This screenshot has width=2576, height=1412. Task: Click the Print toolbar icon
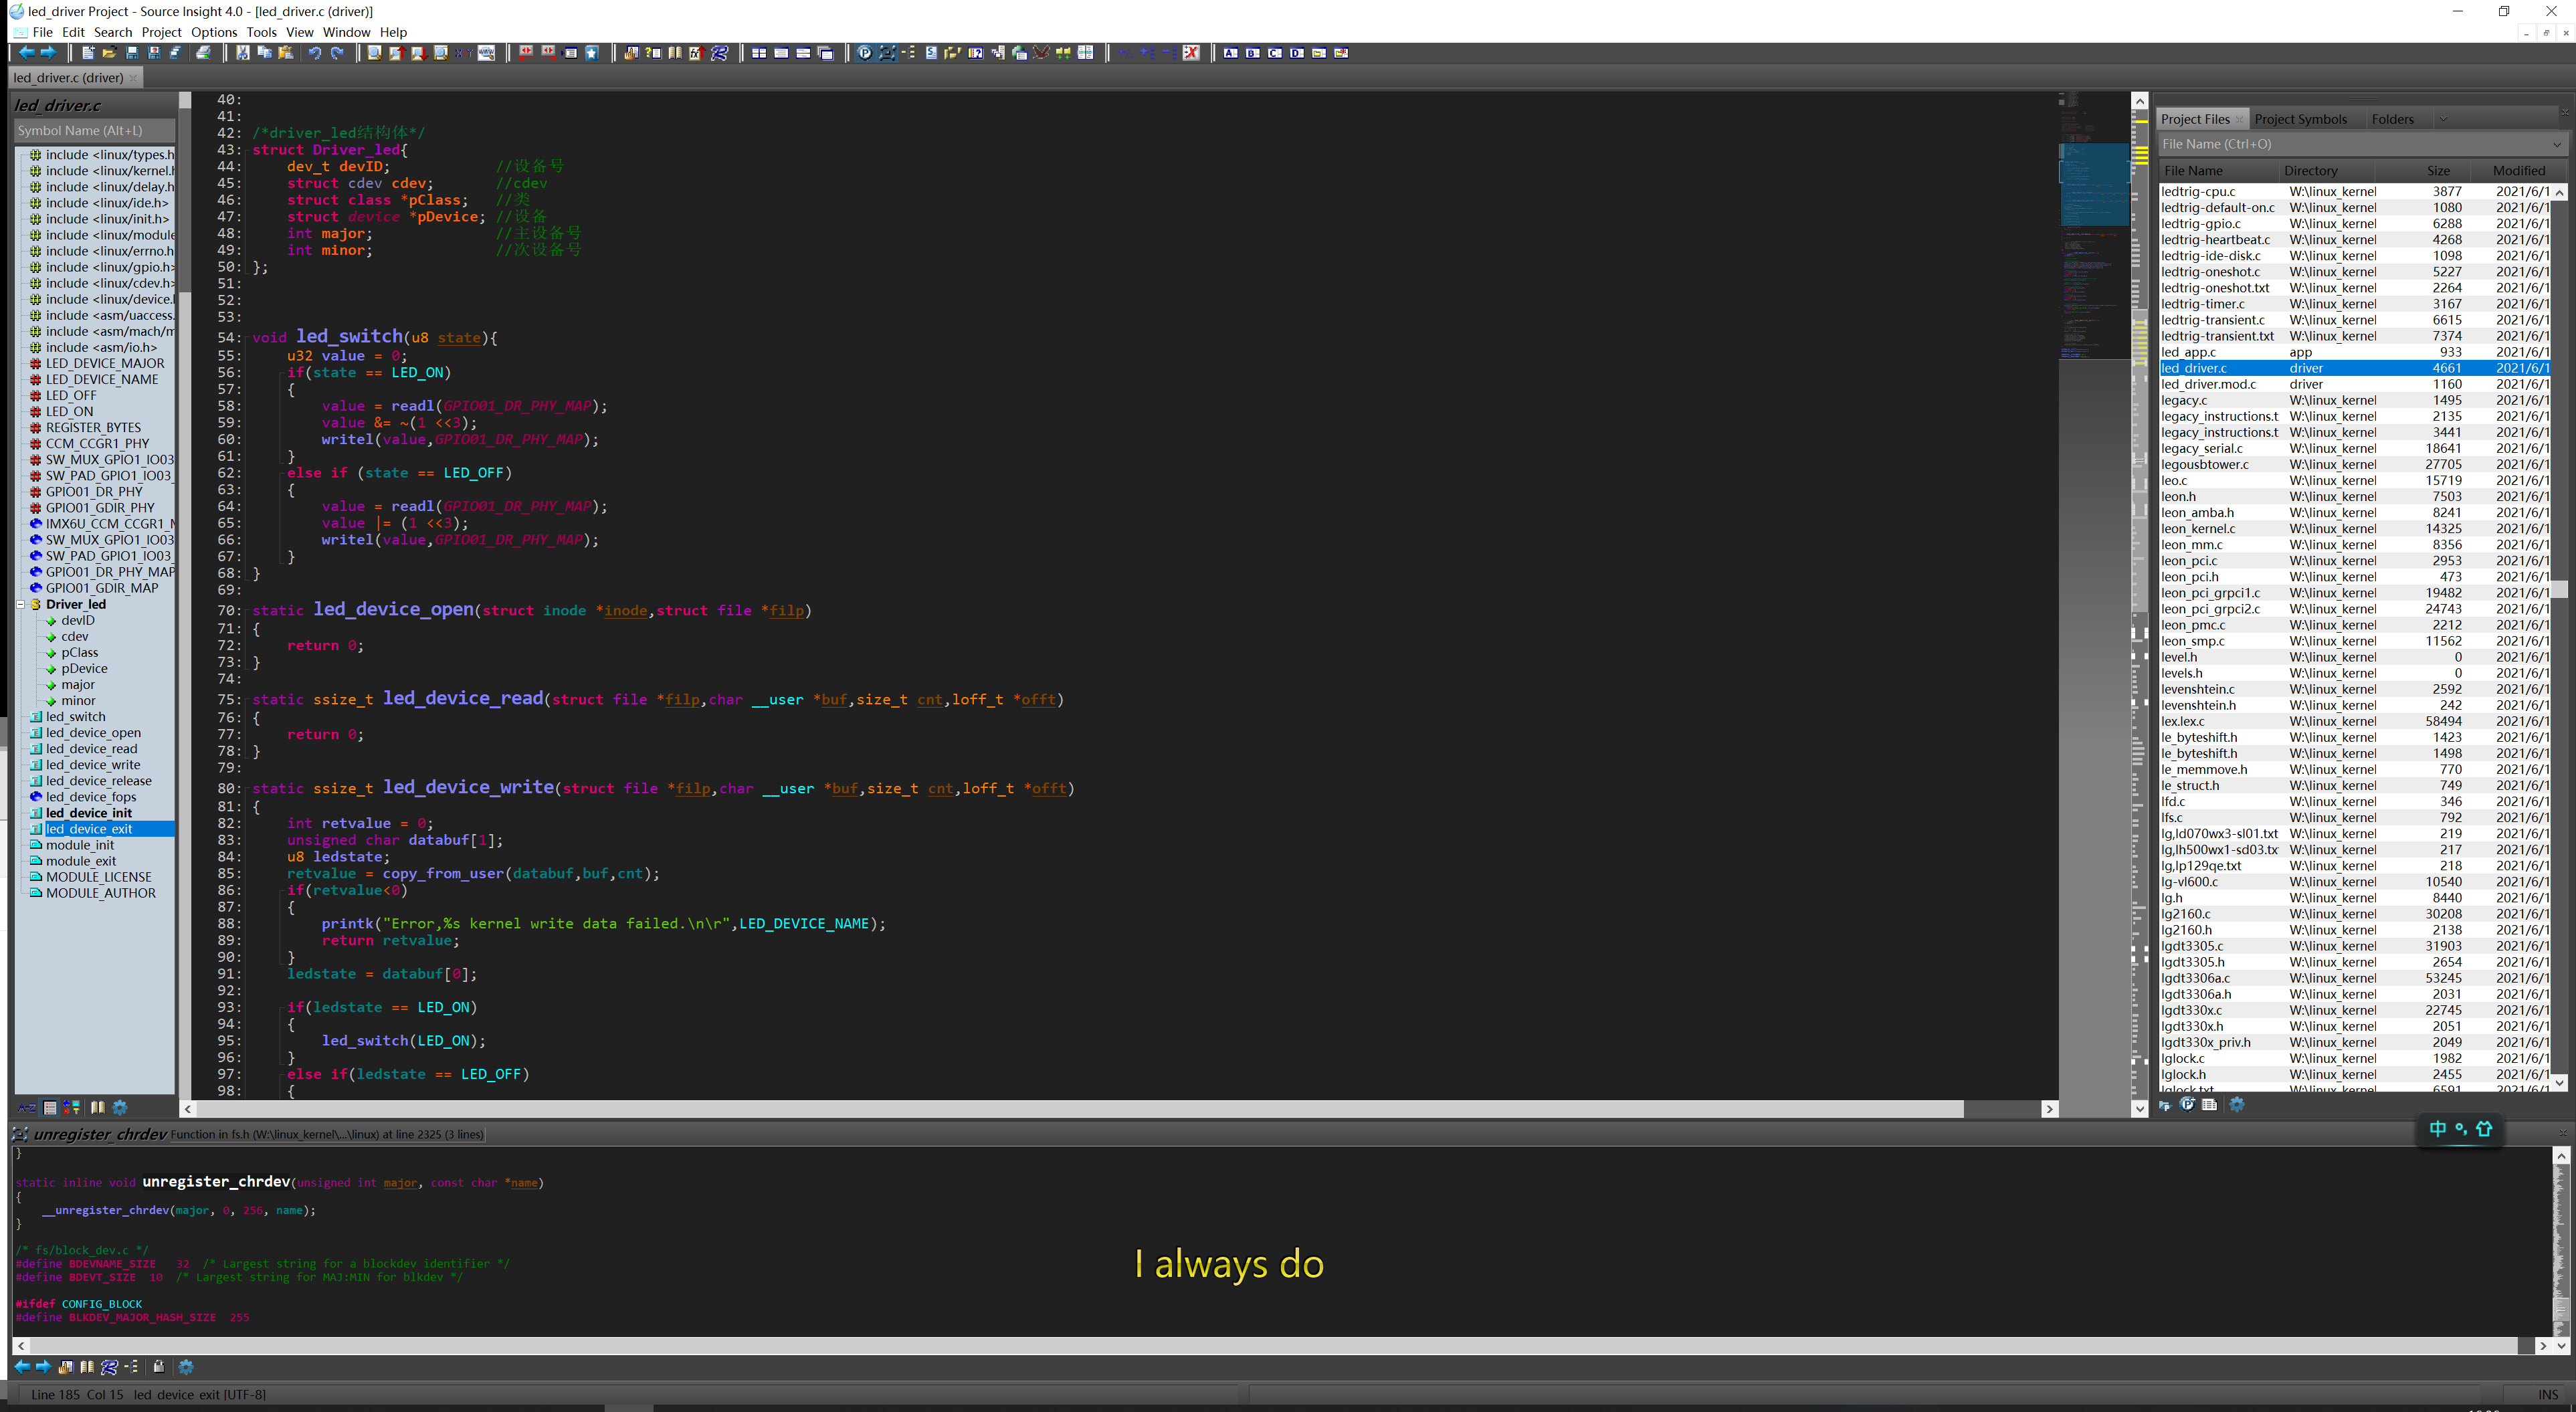[x=204, y=53]
